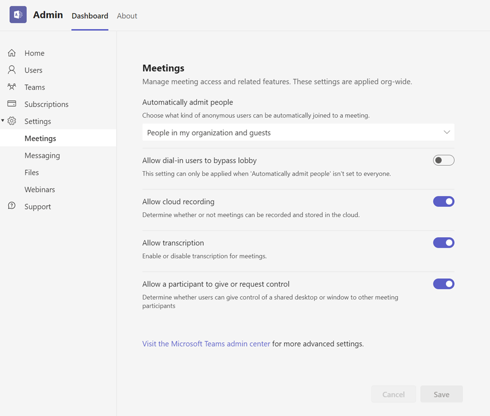Turn off Allow cloud recording toggle
Viewport: 490px width, 416px height.
click(443, 201)
